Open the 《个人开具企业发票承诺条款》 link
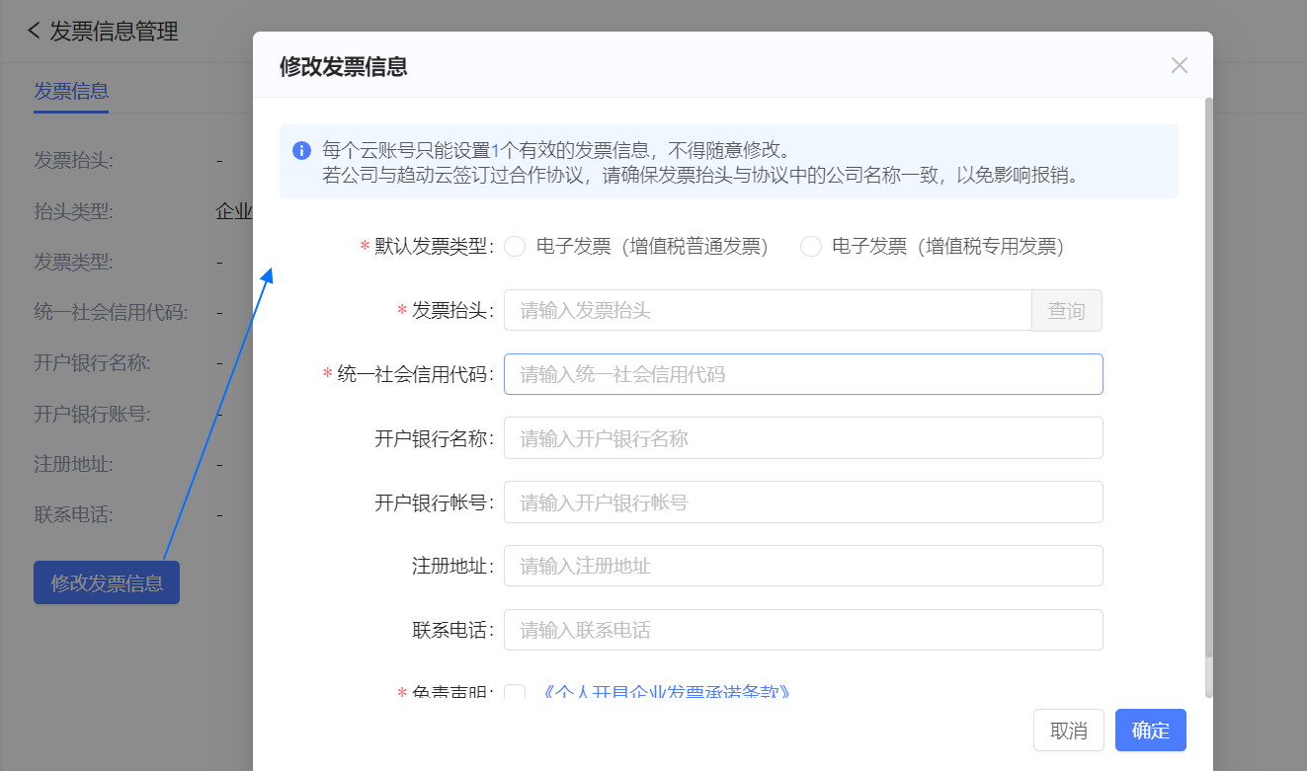Viewport: 1307px width, 771px height. (667, 692)
